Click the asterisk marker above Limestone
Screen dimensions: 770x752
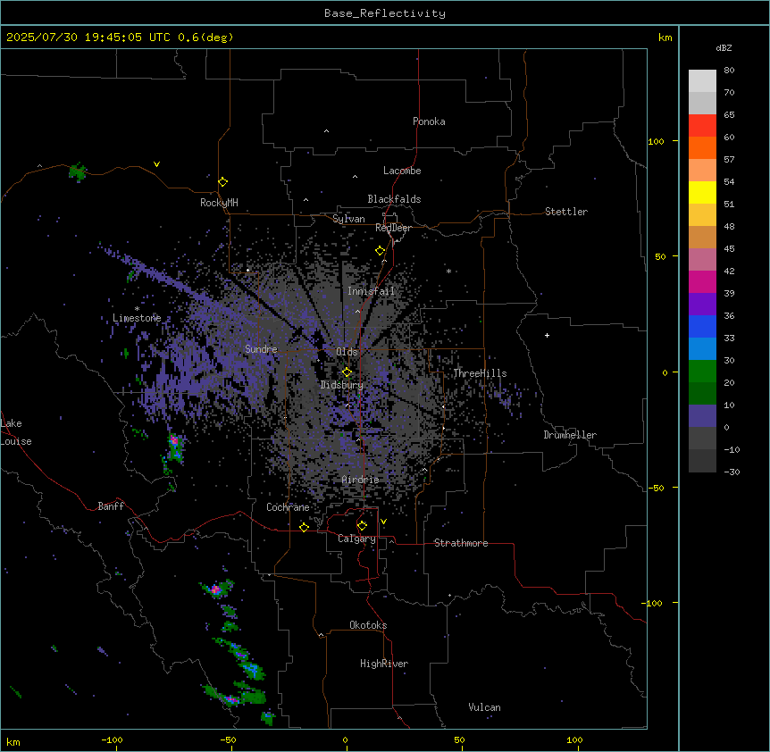click(137, 308)
